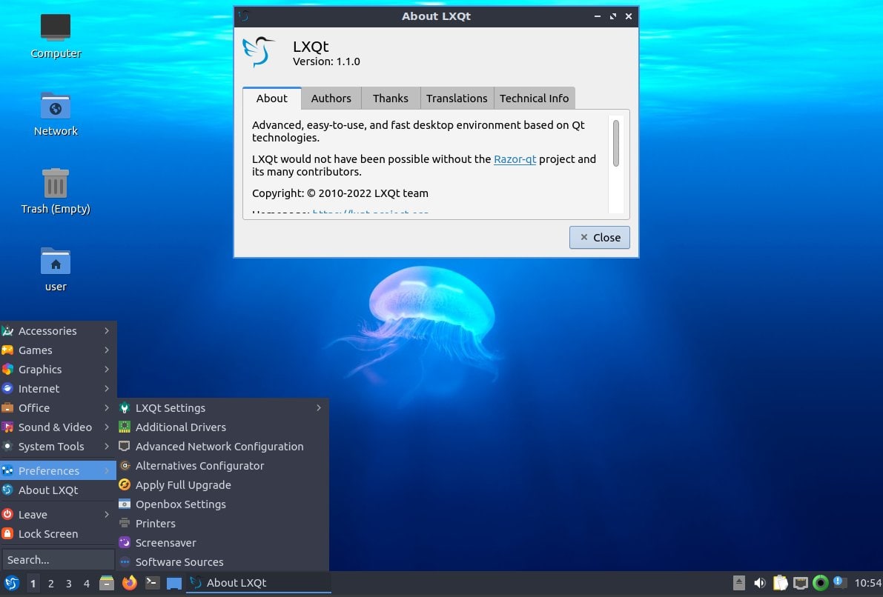Click the LXQt start menu bird button
The height and width of the screenshot is (597, 883).
[11, 583]
